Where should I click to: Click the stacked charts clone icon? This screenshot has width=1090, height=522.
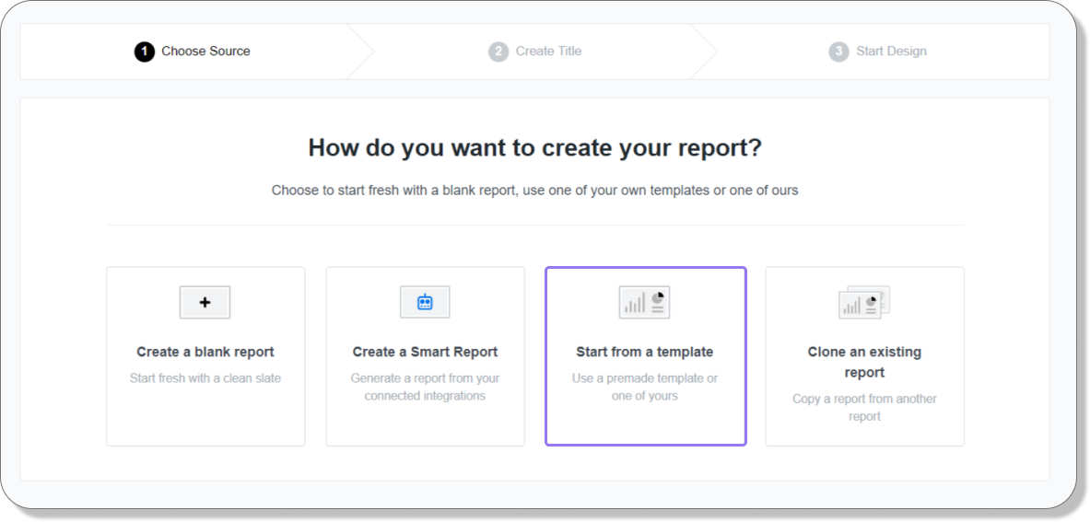pos(864,303)
